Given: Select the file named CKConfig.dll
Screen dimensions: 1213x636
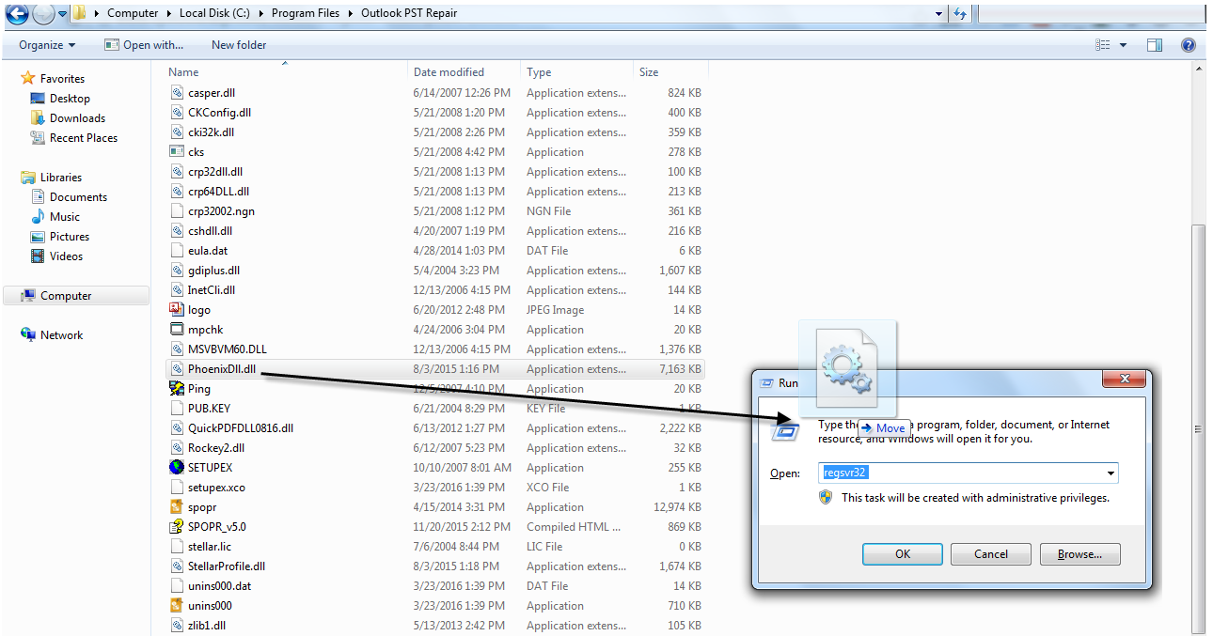Looking at the screenshot, I should tap(219, 113).
